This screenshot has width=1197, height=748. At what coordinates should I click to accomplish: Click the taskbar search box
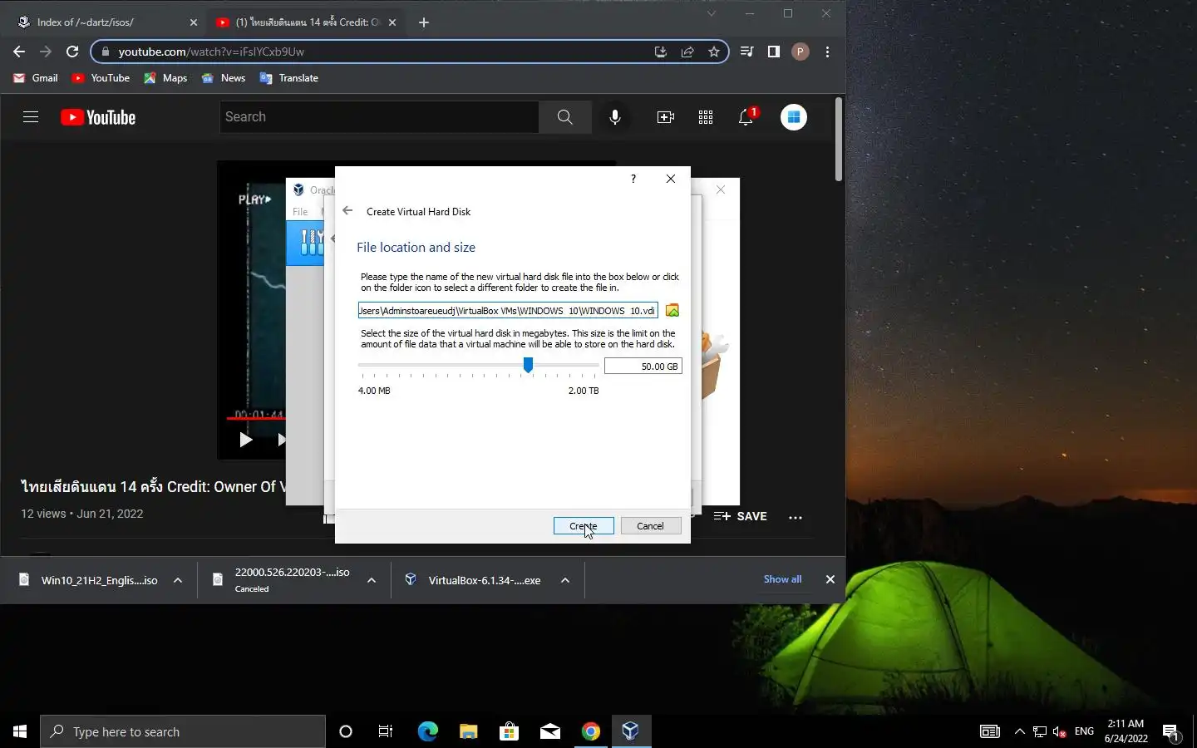coord(183,731)
